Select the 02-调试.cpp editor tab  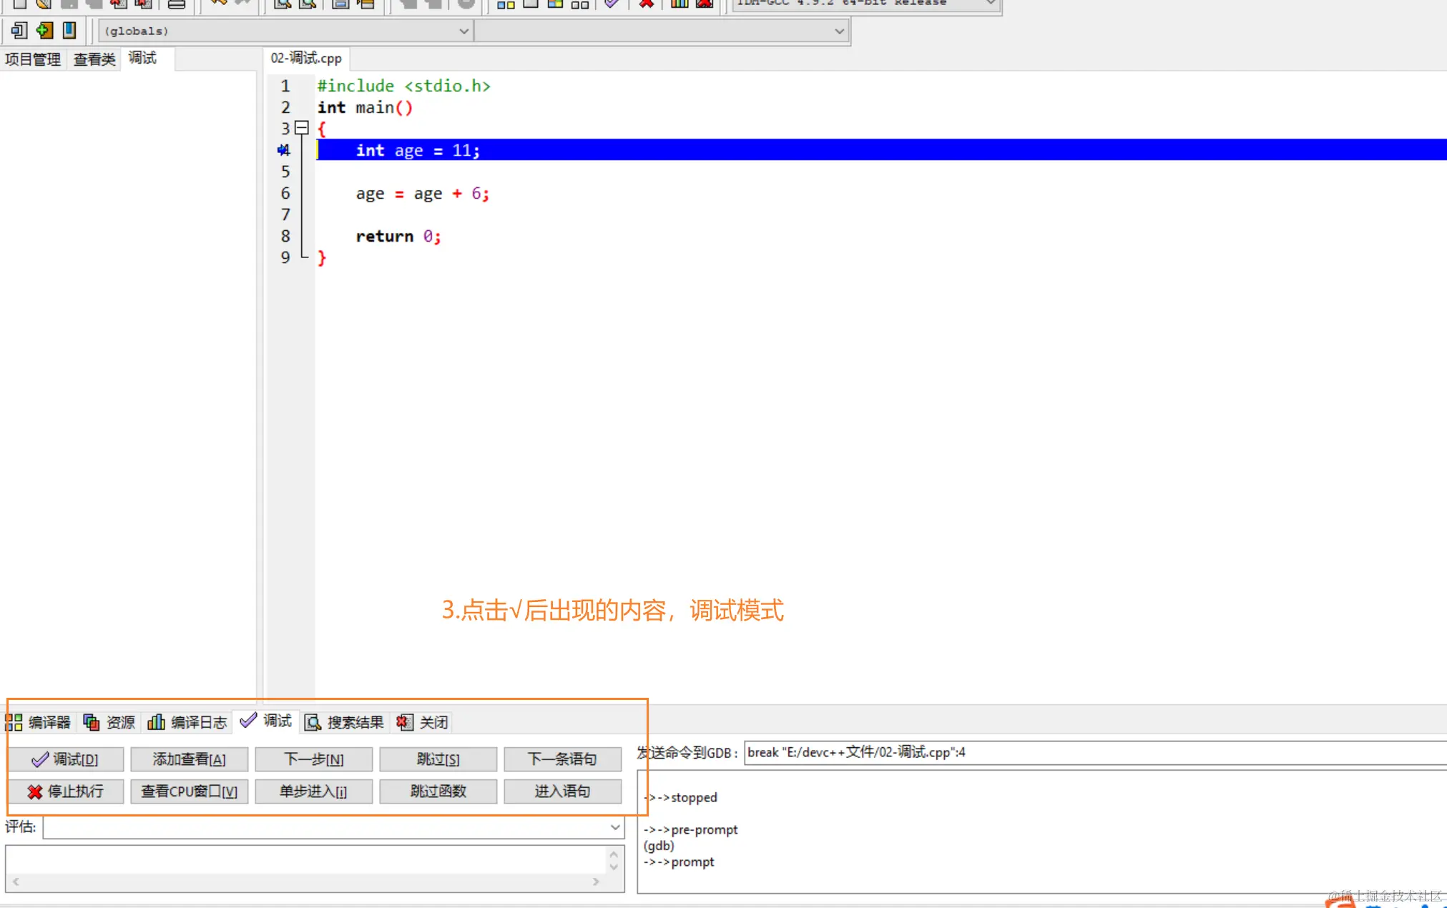(306, 59)
